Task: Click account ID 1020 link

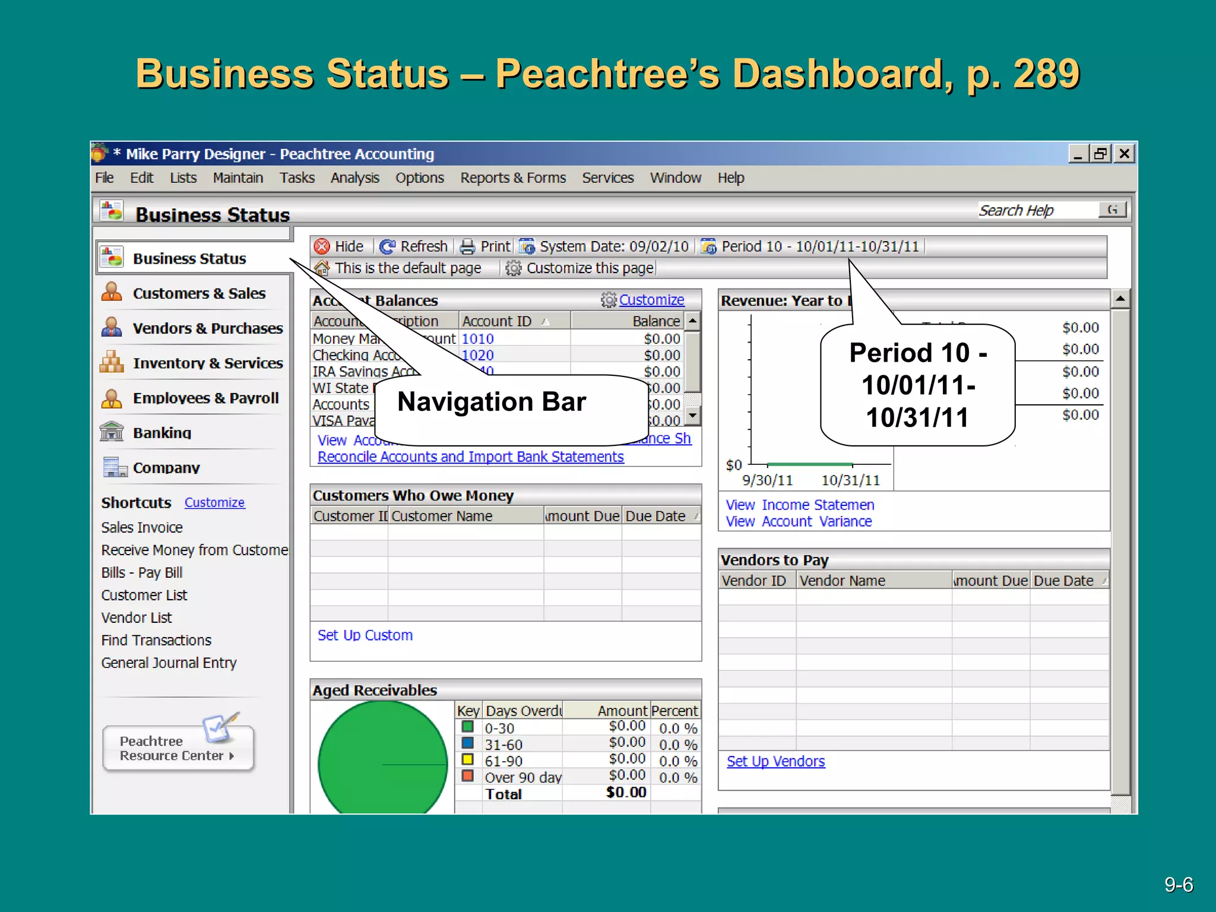Action: pyautogui.click(x=478, y=355)
